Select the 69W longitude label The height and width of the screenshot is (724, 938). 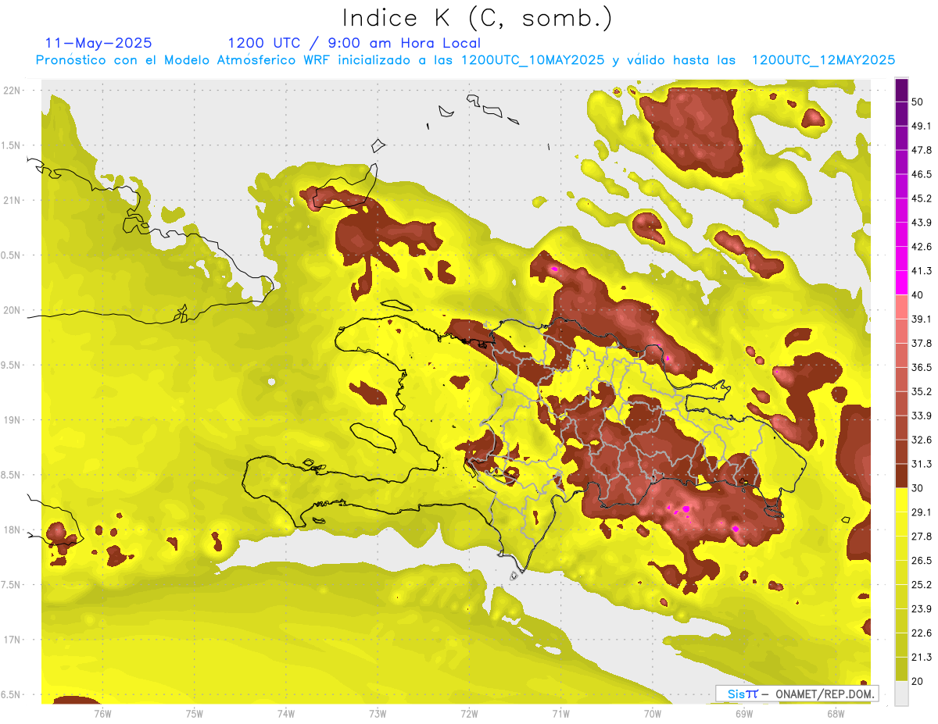click(x=744, y=712)
